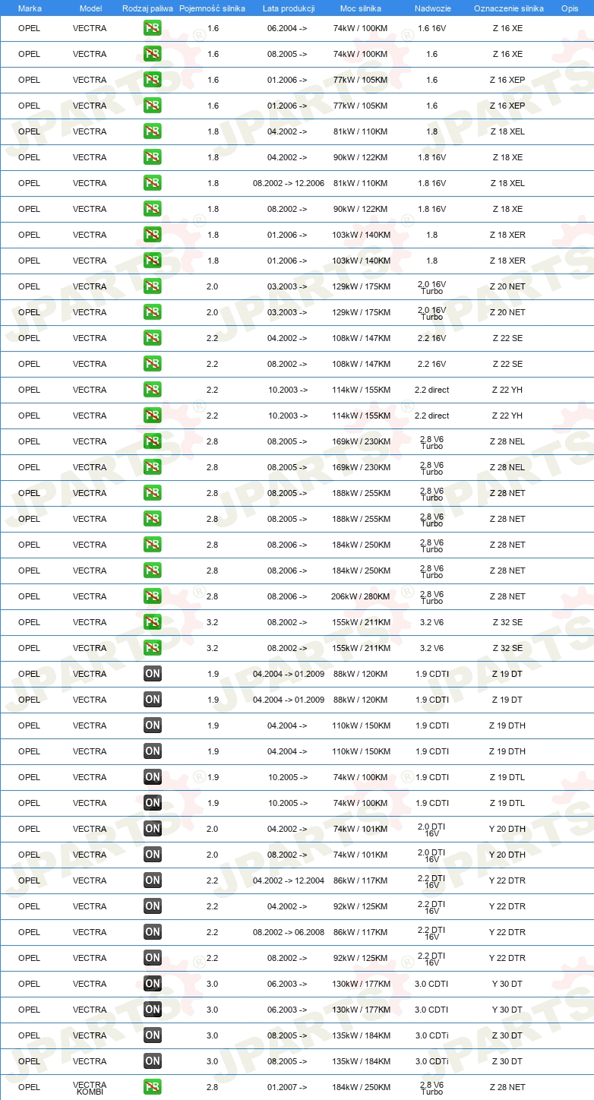The image size is (594, 1100).
Task: Click the VECTRA KOMBI model cell
Action: click(x=90, y=1088)
